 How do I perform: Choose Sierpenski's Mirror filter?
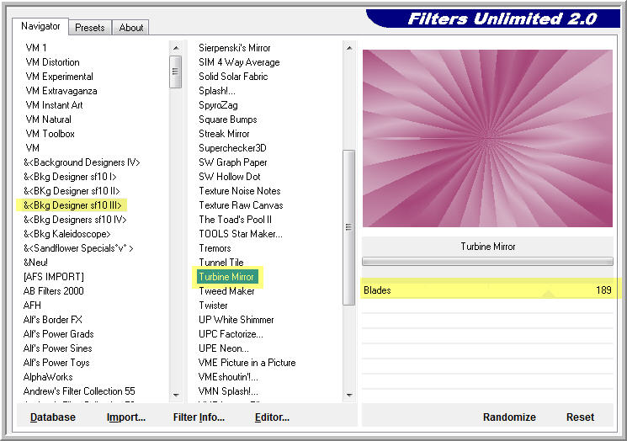pyautogui.click(x=234, y=48)
